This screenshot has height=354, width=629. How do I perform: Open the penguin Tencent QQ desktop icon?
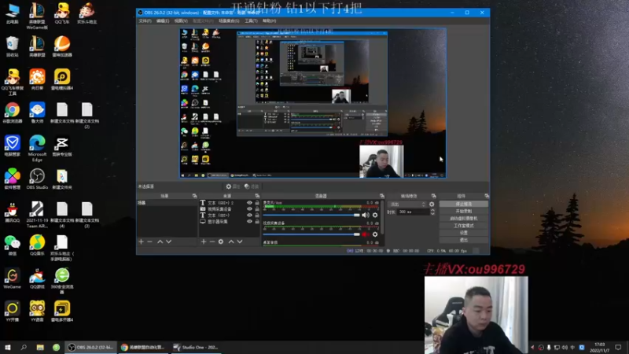click(x=12, y=212)
